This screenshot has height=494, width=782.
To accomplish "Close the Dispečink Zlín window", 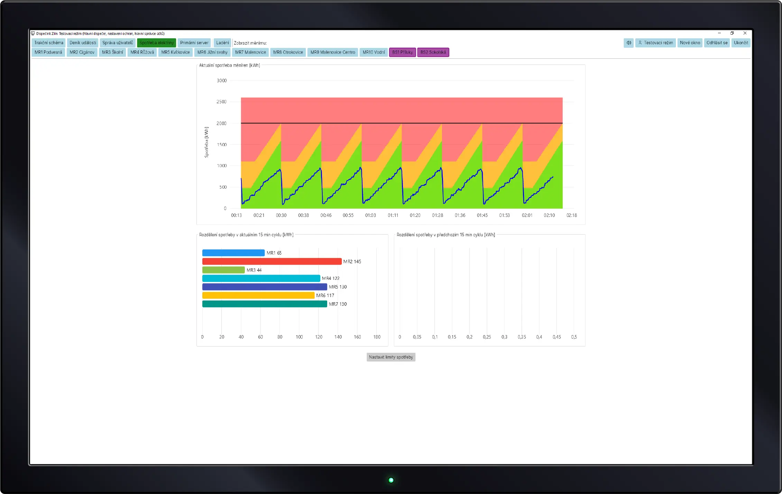I will point(745,33).
